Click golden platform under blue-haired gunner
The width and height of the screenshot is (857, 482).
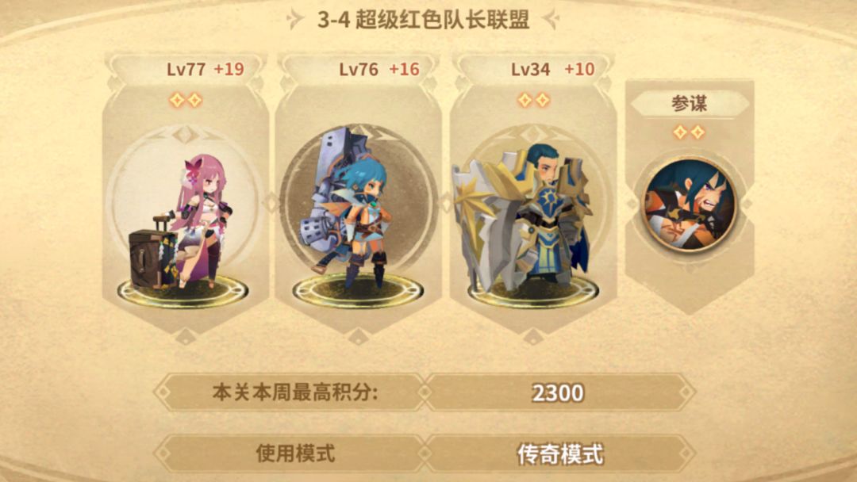coord(358,292)
